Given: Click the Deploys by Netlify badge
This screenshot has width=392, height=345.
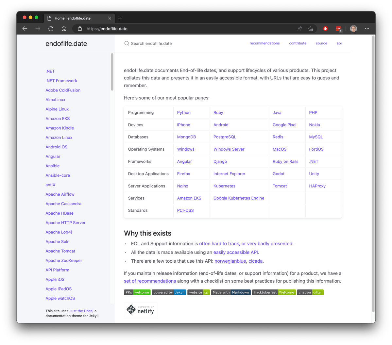Looking at the screenshot, I should 141,310.
